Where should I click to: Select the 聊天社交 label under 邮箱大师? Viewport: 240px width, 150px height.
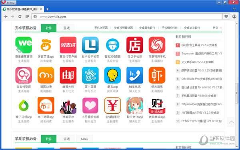click(x=68, y=91)
